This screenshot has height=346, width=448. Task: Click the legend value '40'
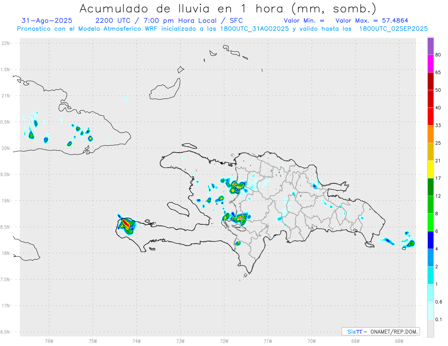tap(438, 108)
